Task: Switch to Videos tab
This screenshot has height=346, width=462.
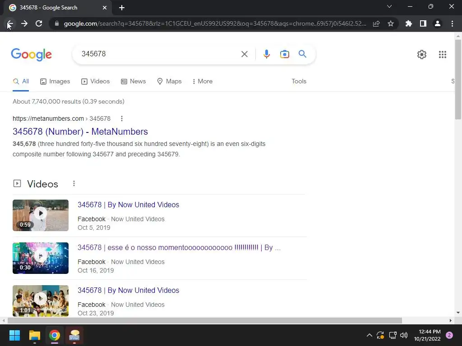Action: click(x=96, y=82)
